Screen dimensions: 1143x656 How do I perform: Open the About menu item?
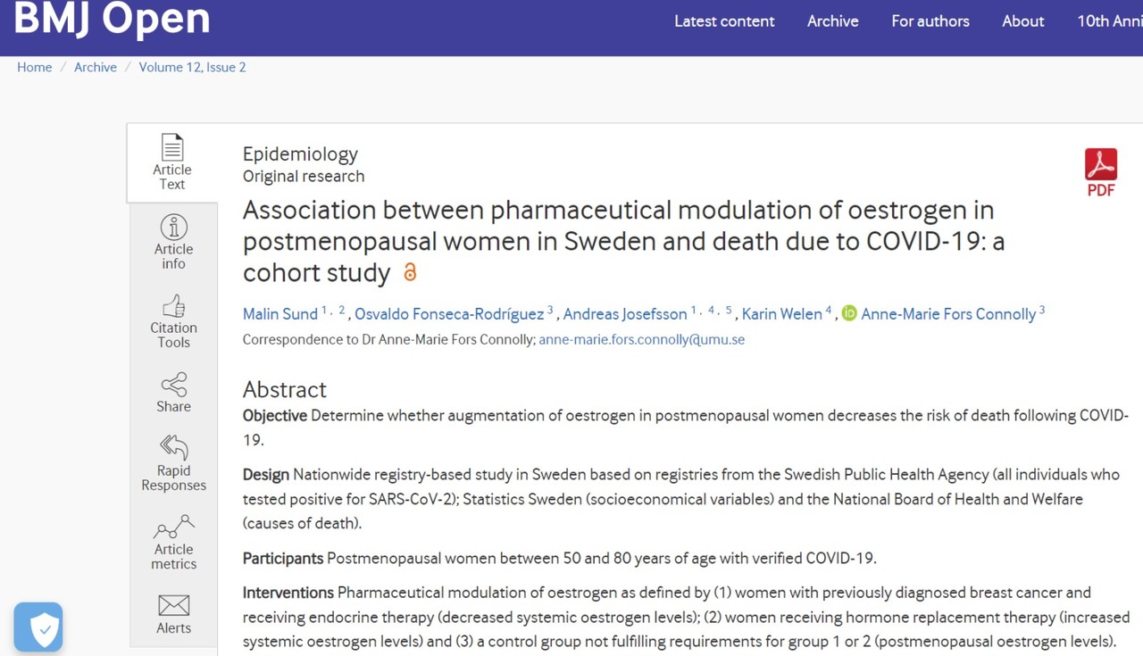tap(1022, 21)
